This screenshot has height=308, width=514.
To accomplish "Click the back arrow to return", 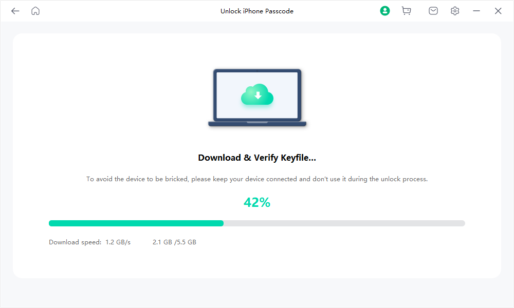I will (15, 10).
